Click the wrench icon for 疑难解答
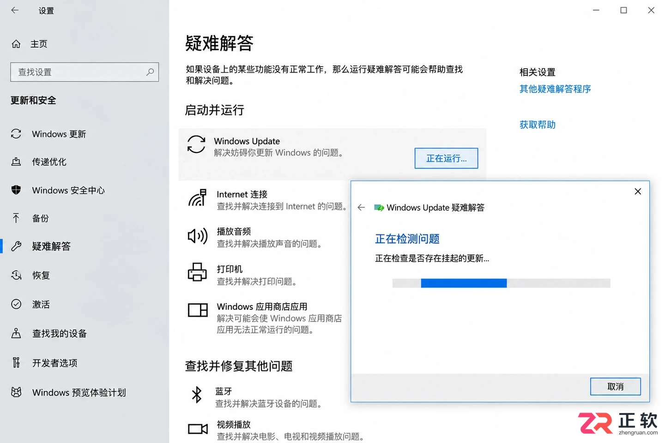 16,246
